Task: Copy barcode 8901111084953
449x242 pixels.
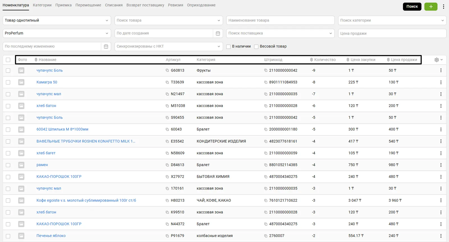Action: pyautogui.click(x=265, y=82)
